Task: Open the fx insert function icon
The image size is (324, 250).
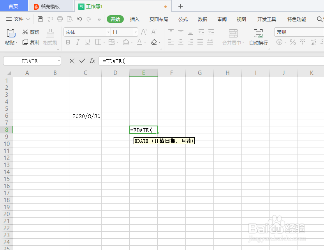Action: pyautogui.click(x=92, y=61)
